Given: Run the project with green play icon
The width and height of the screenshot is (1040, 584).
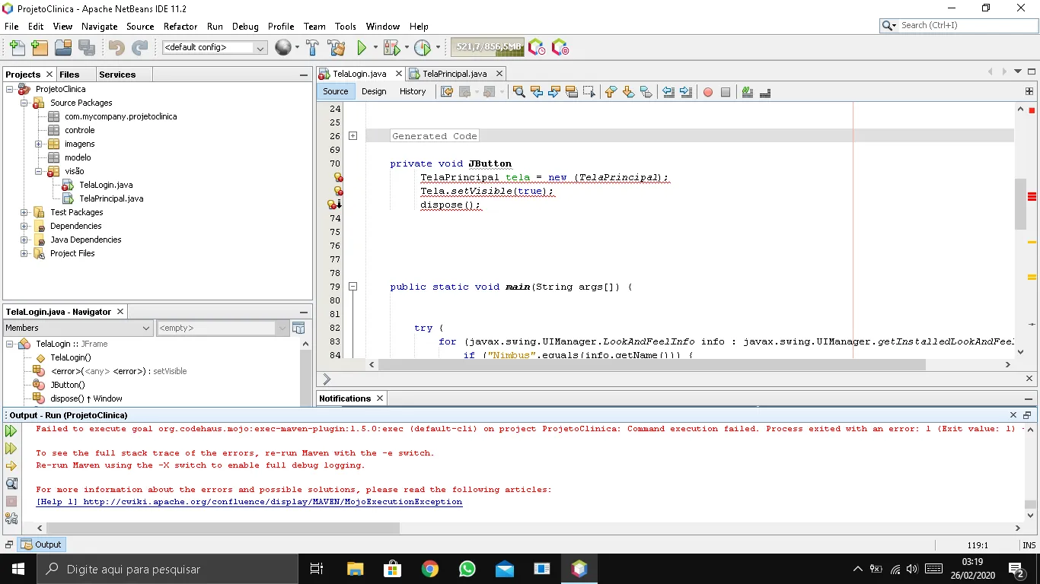Looking at the screenshot, I should pos(362,48).
